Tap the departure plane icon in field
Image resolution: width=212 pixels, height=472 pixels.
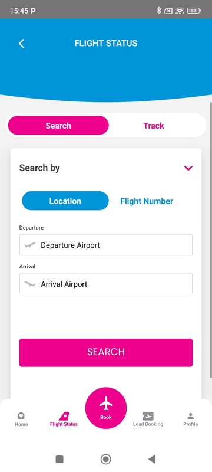coord(29,245)
